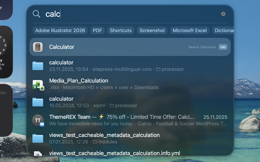
Task: Click in the search field containing 'calc'
Action: (130, 14)
